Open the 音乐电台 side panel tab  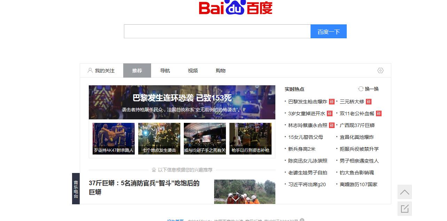76,189
